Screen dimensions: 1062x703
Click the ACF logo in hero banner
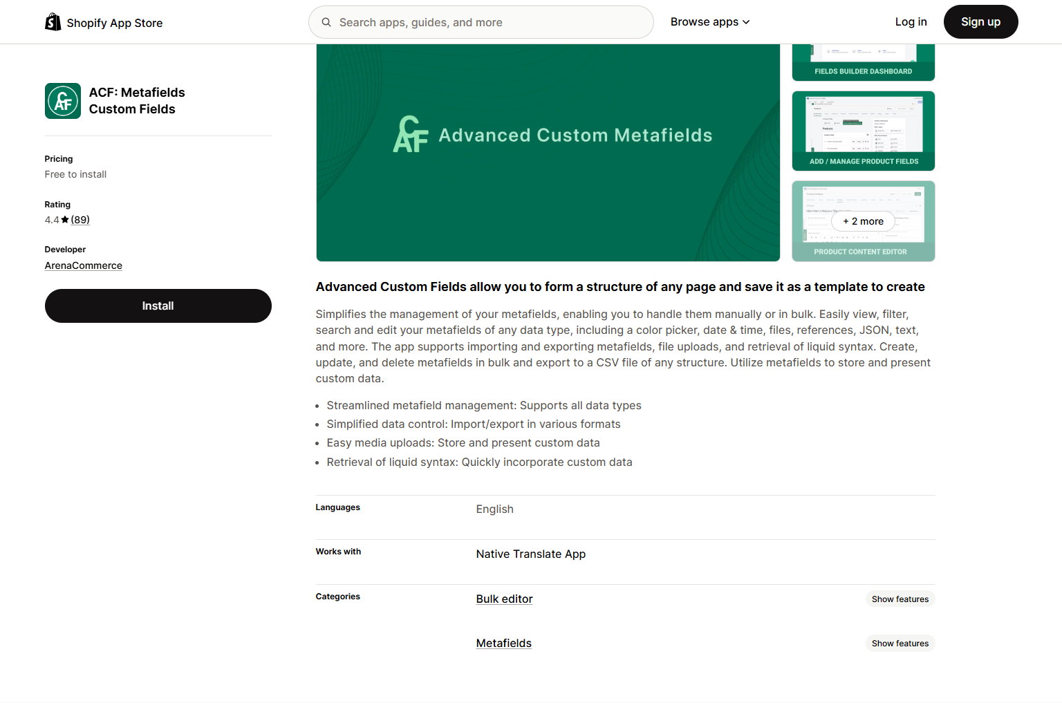click(x=411, y=134)
